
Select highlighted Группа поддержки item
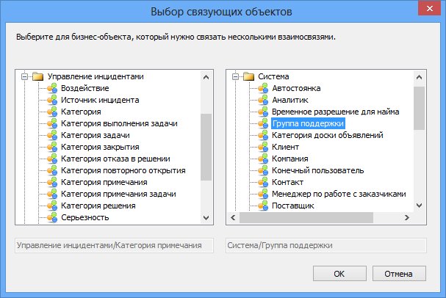(308, 123)
